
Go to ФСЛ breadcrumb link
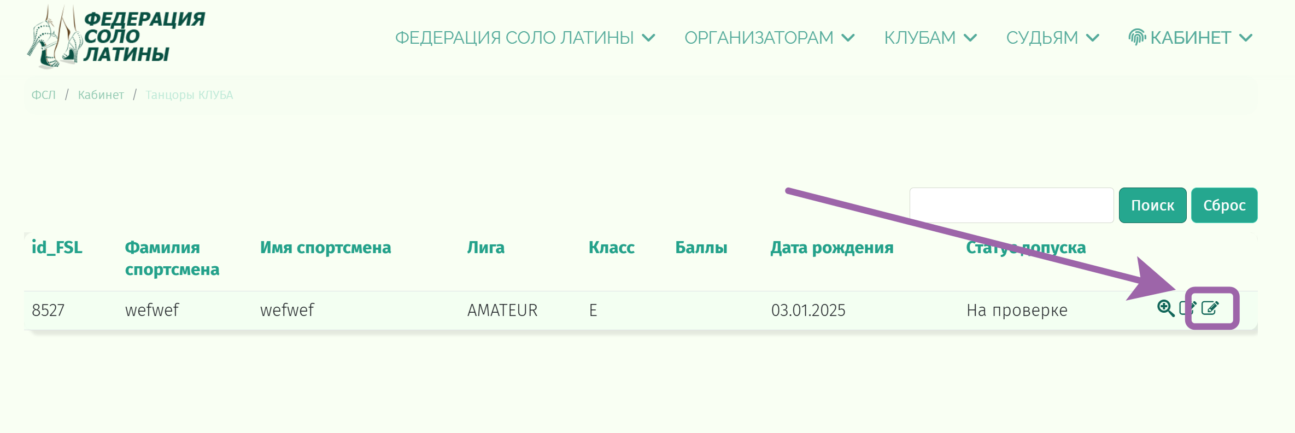pyautogui.click(x=44, y=95)
